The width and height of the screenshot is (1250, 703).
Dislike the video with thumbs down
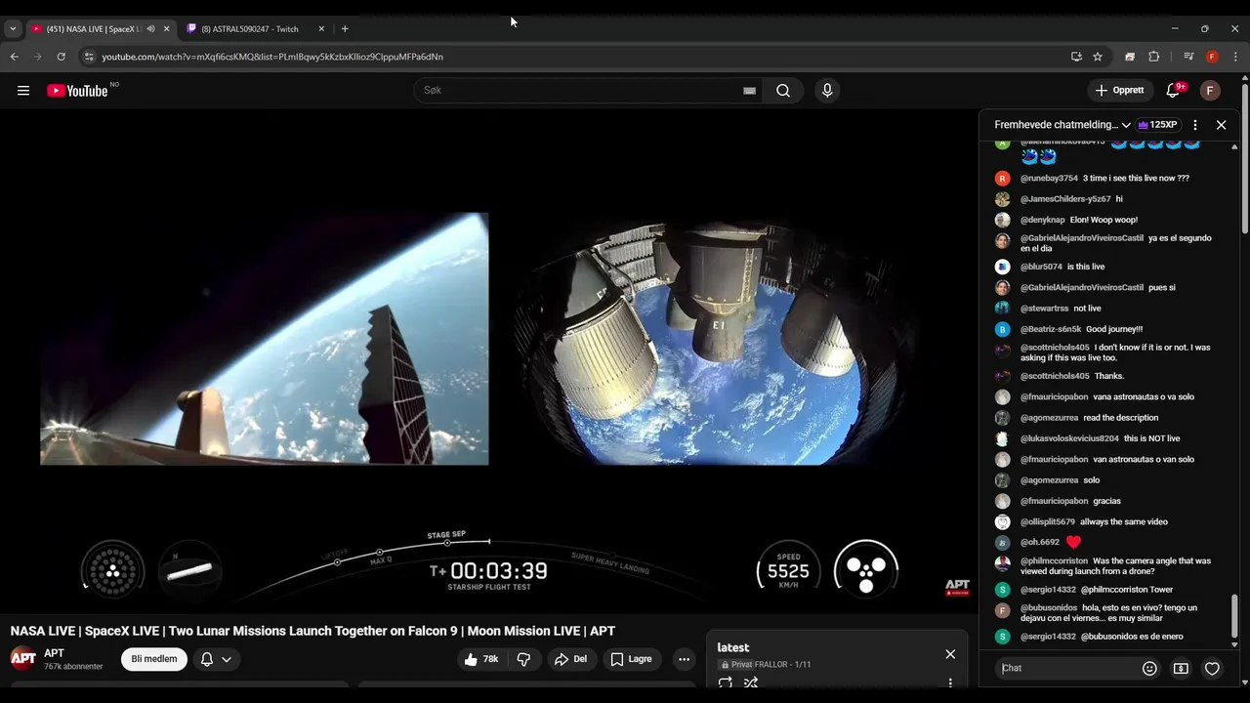click(523, 659)
